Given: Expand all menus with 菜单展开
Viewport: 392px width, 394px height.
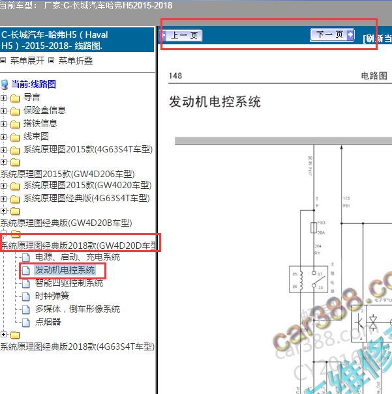Looking at the screenshot, I should click(27, 61).
